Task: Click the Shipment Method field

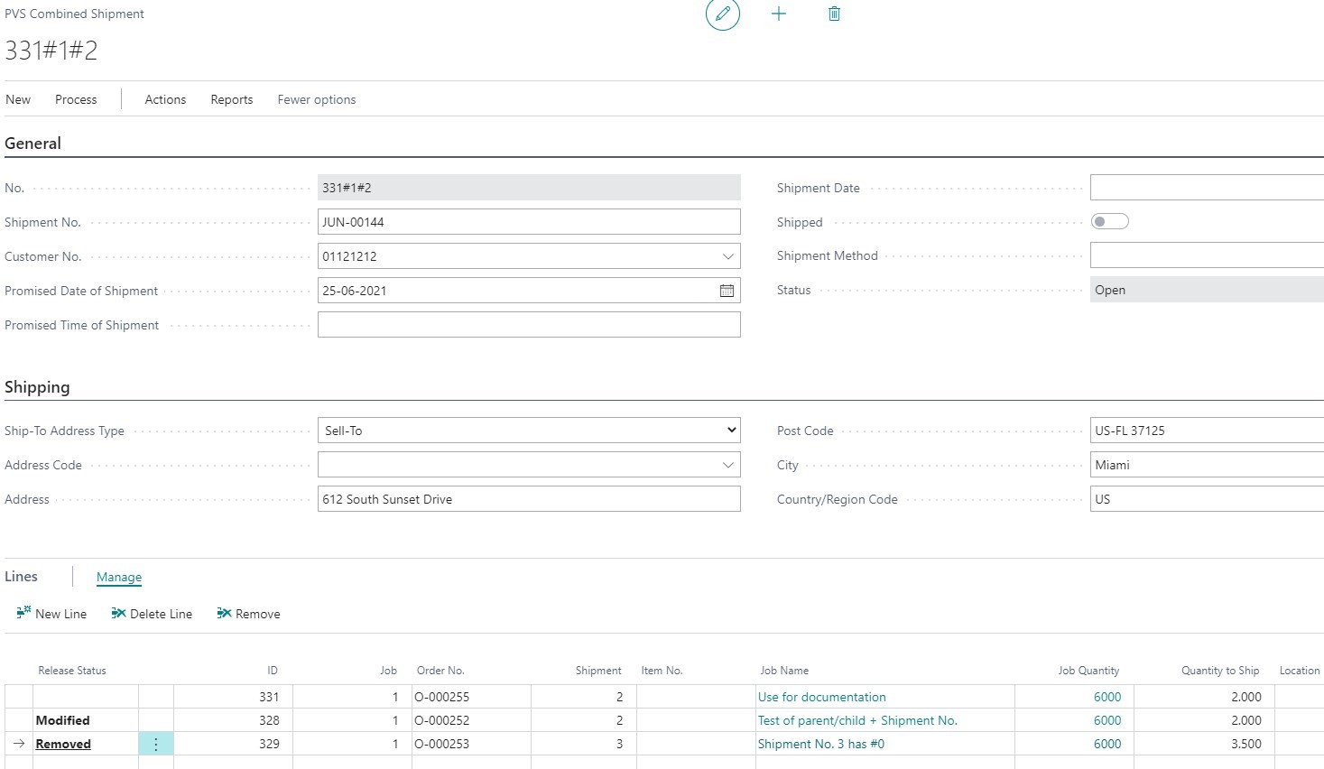Action: pos(1207,255)
